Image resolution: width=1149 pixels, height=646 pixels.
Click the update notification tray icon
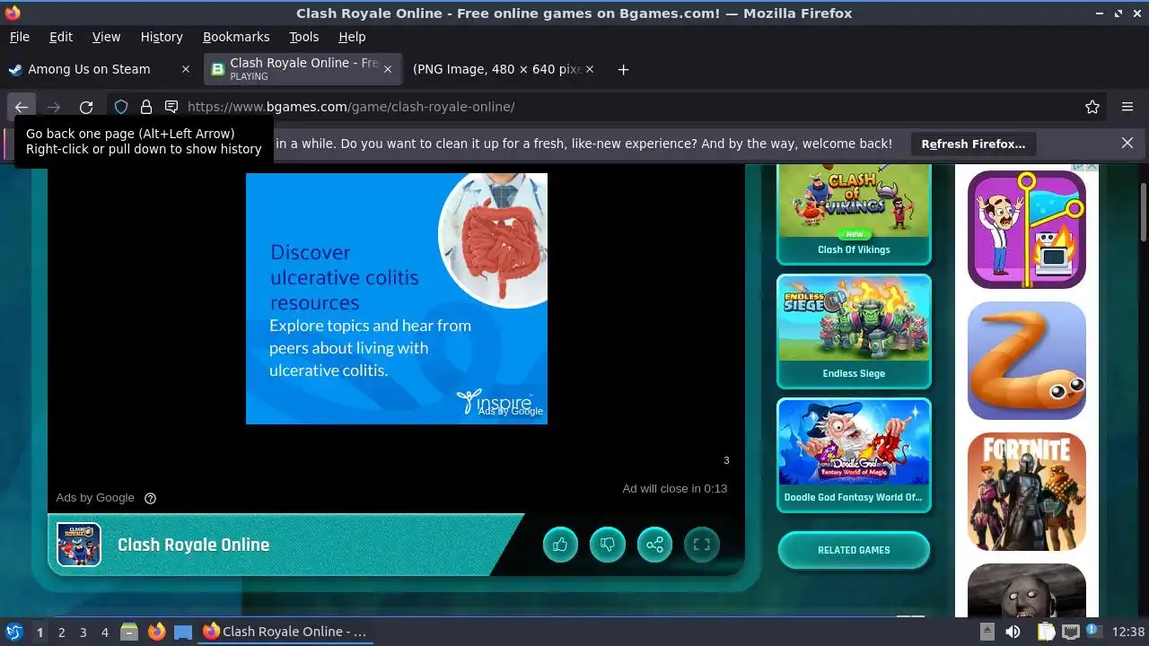(x=1094, y=632)
